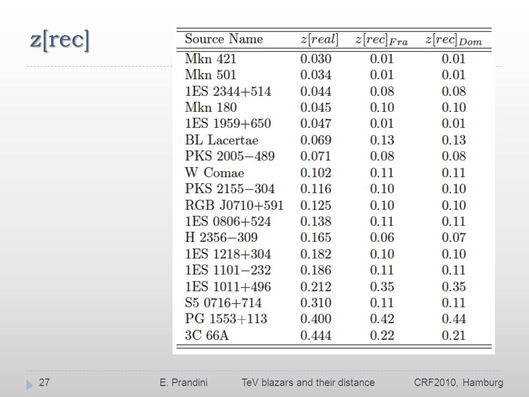Select the 1ES 1101−232 row label

tap(228, 270)
